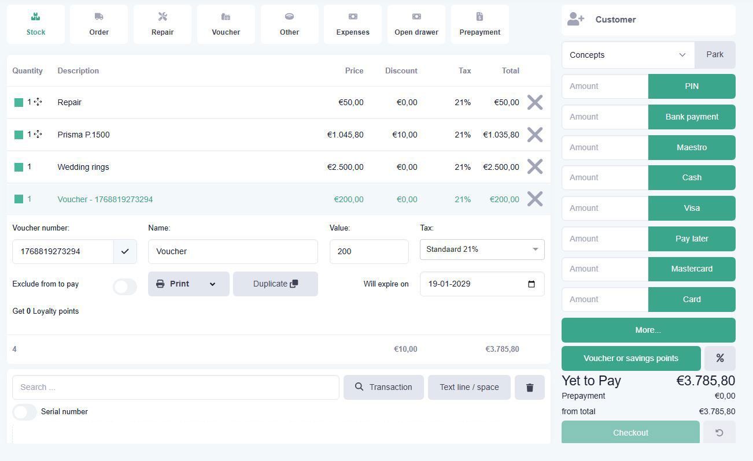Select the Wedding rings description text
753x461 pixels.
pos(83,167)
